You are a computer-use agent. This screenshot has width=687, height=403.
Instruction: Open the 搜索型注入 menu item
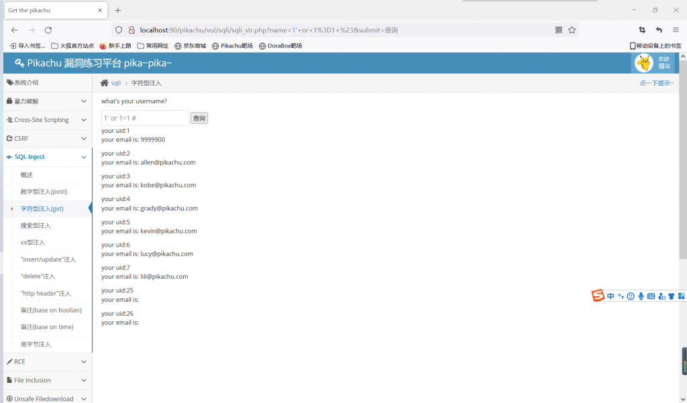pos(36,226)
